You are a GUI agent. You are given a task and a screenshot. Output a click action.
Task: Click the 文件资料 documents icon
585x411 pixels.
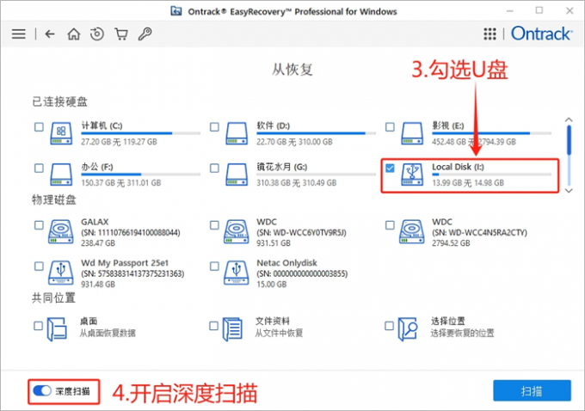[232, 329]
